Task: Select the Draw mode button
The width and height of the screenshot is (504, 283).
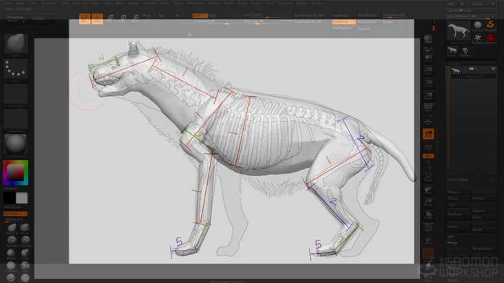Action: tap(97, 17)
